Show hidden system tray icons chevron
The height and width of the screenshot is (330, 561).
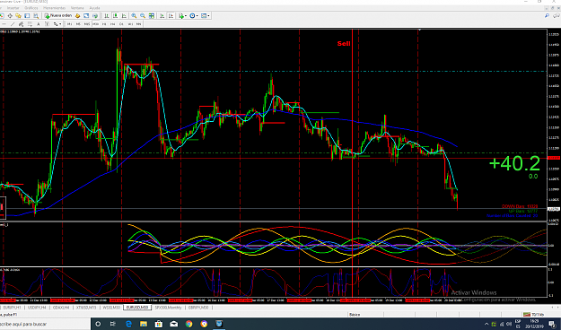[486, 324]
